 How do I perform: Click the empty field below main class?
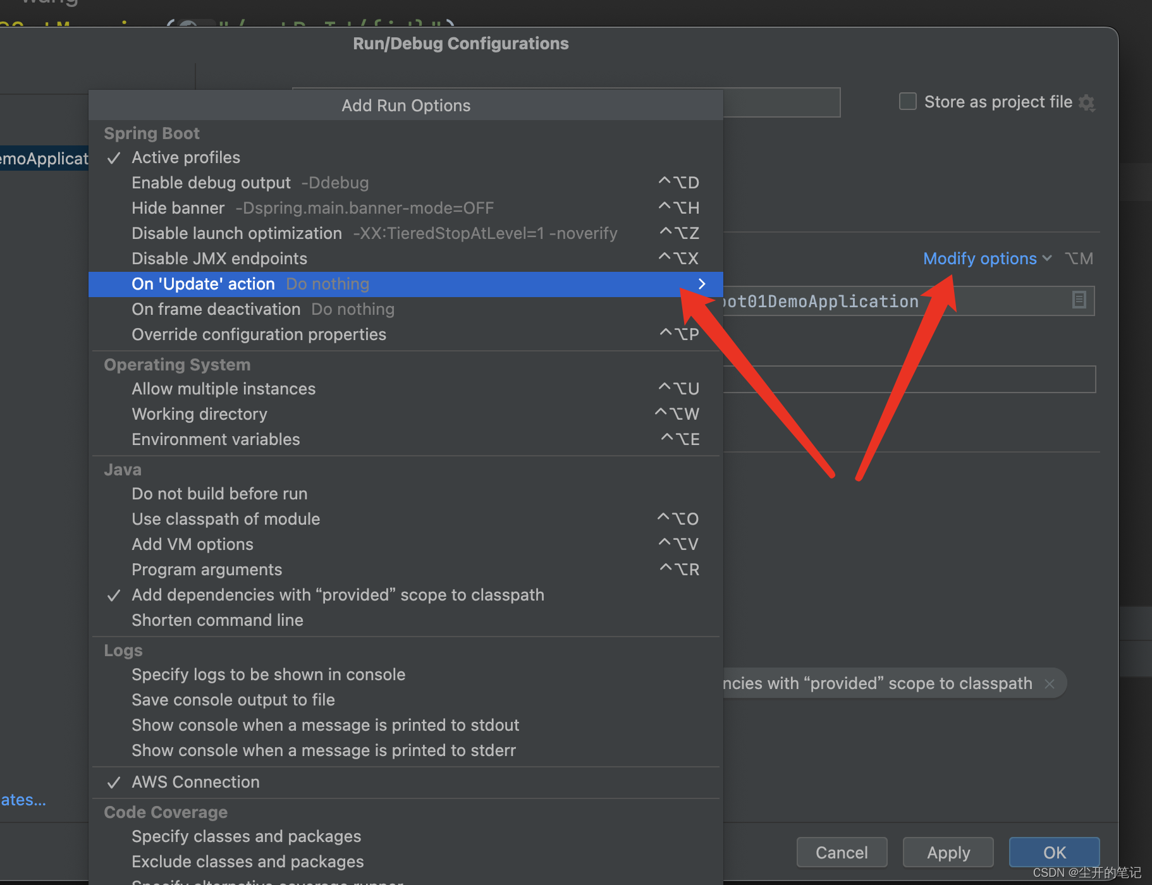(x=909, y=379)
